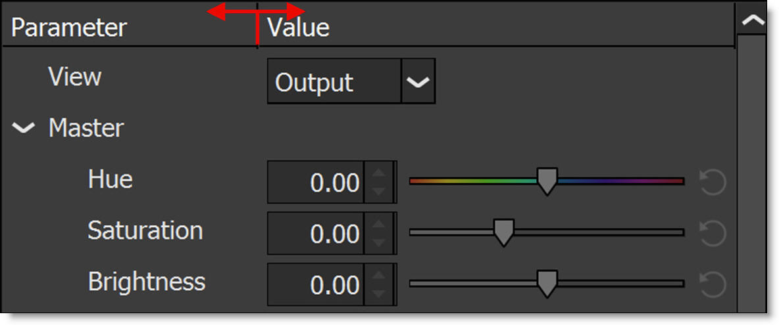The width and height of the screenshot is (779, 325).
Task: Increase Hue with up stepper arrow
Action: click(x=378, y=175)
